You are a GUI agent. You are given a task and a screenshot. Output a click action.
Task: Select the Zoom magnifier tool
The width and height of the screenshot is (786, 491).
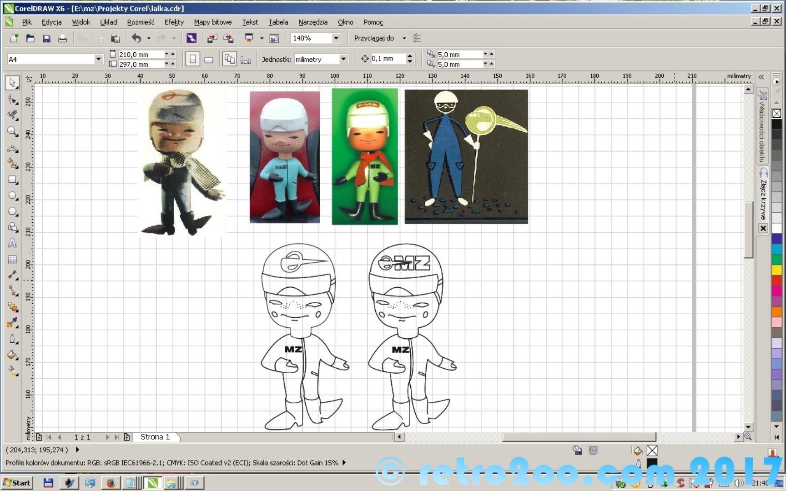point(12,132)
